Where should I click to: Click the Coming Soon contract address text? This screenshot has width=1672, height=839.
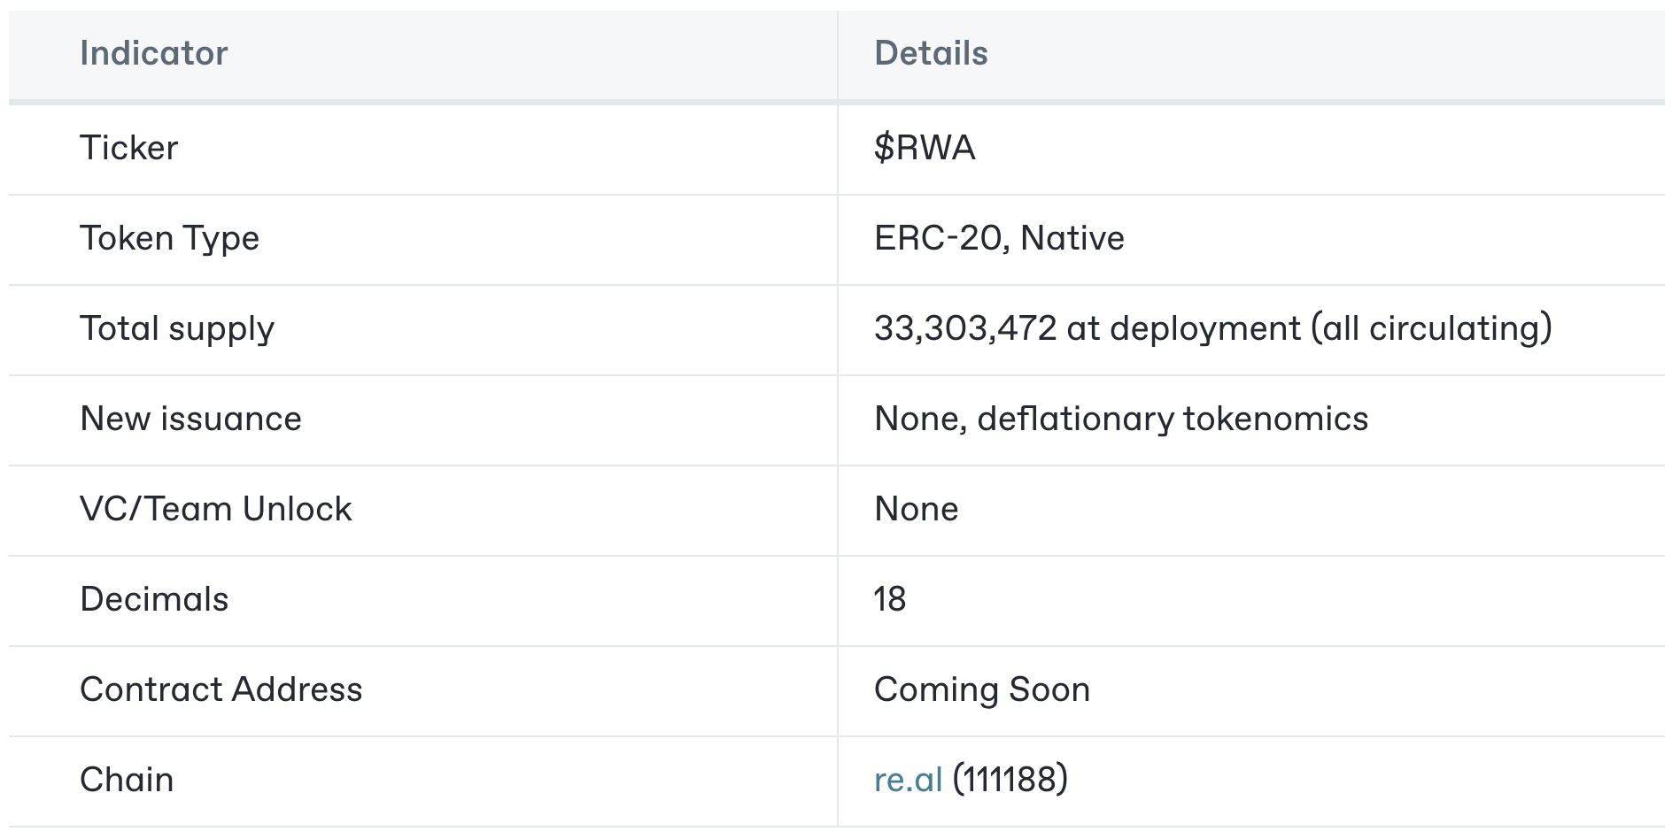click(982, 689)
